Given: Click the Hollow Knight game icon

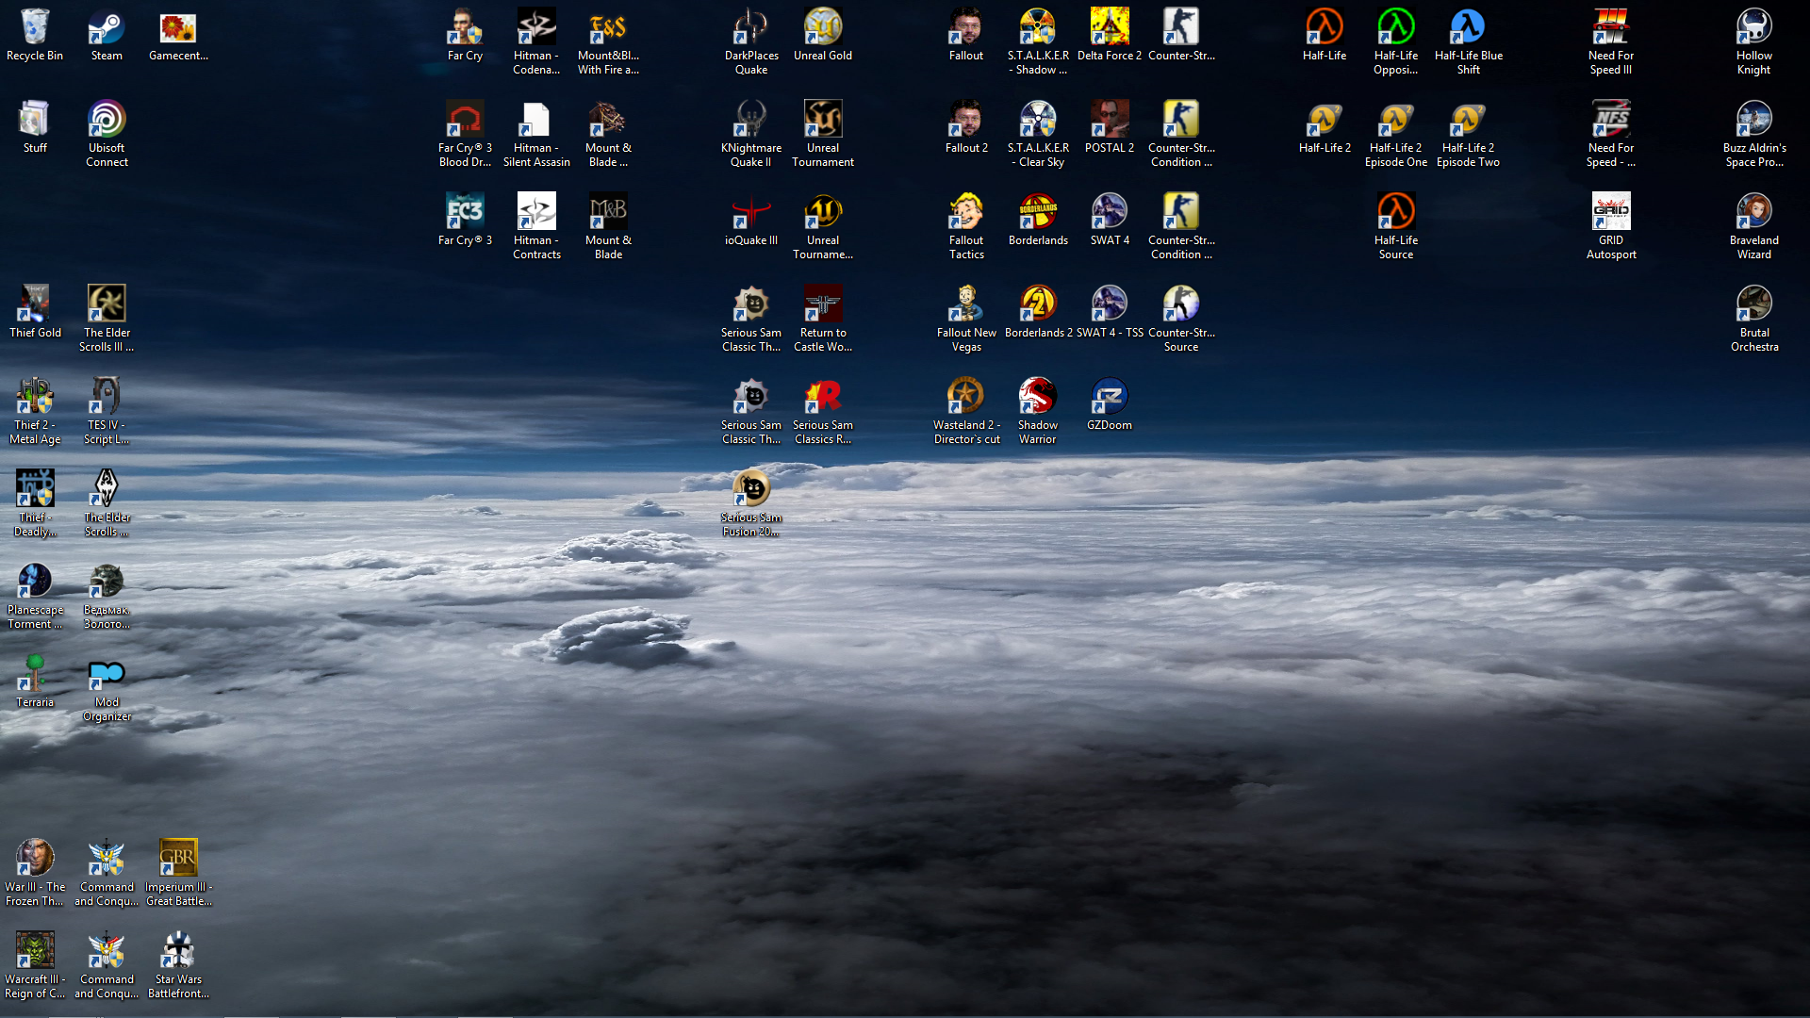Looking at the screenshot, I should [x=1753, y=28].
